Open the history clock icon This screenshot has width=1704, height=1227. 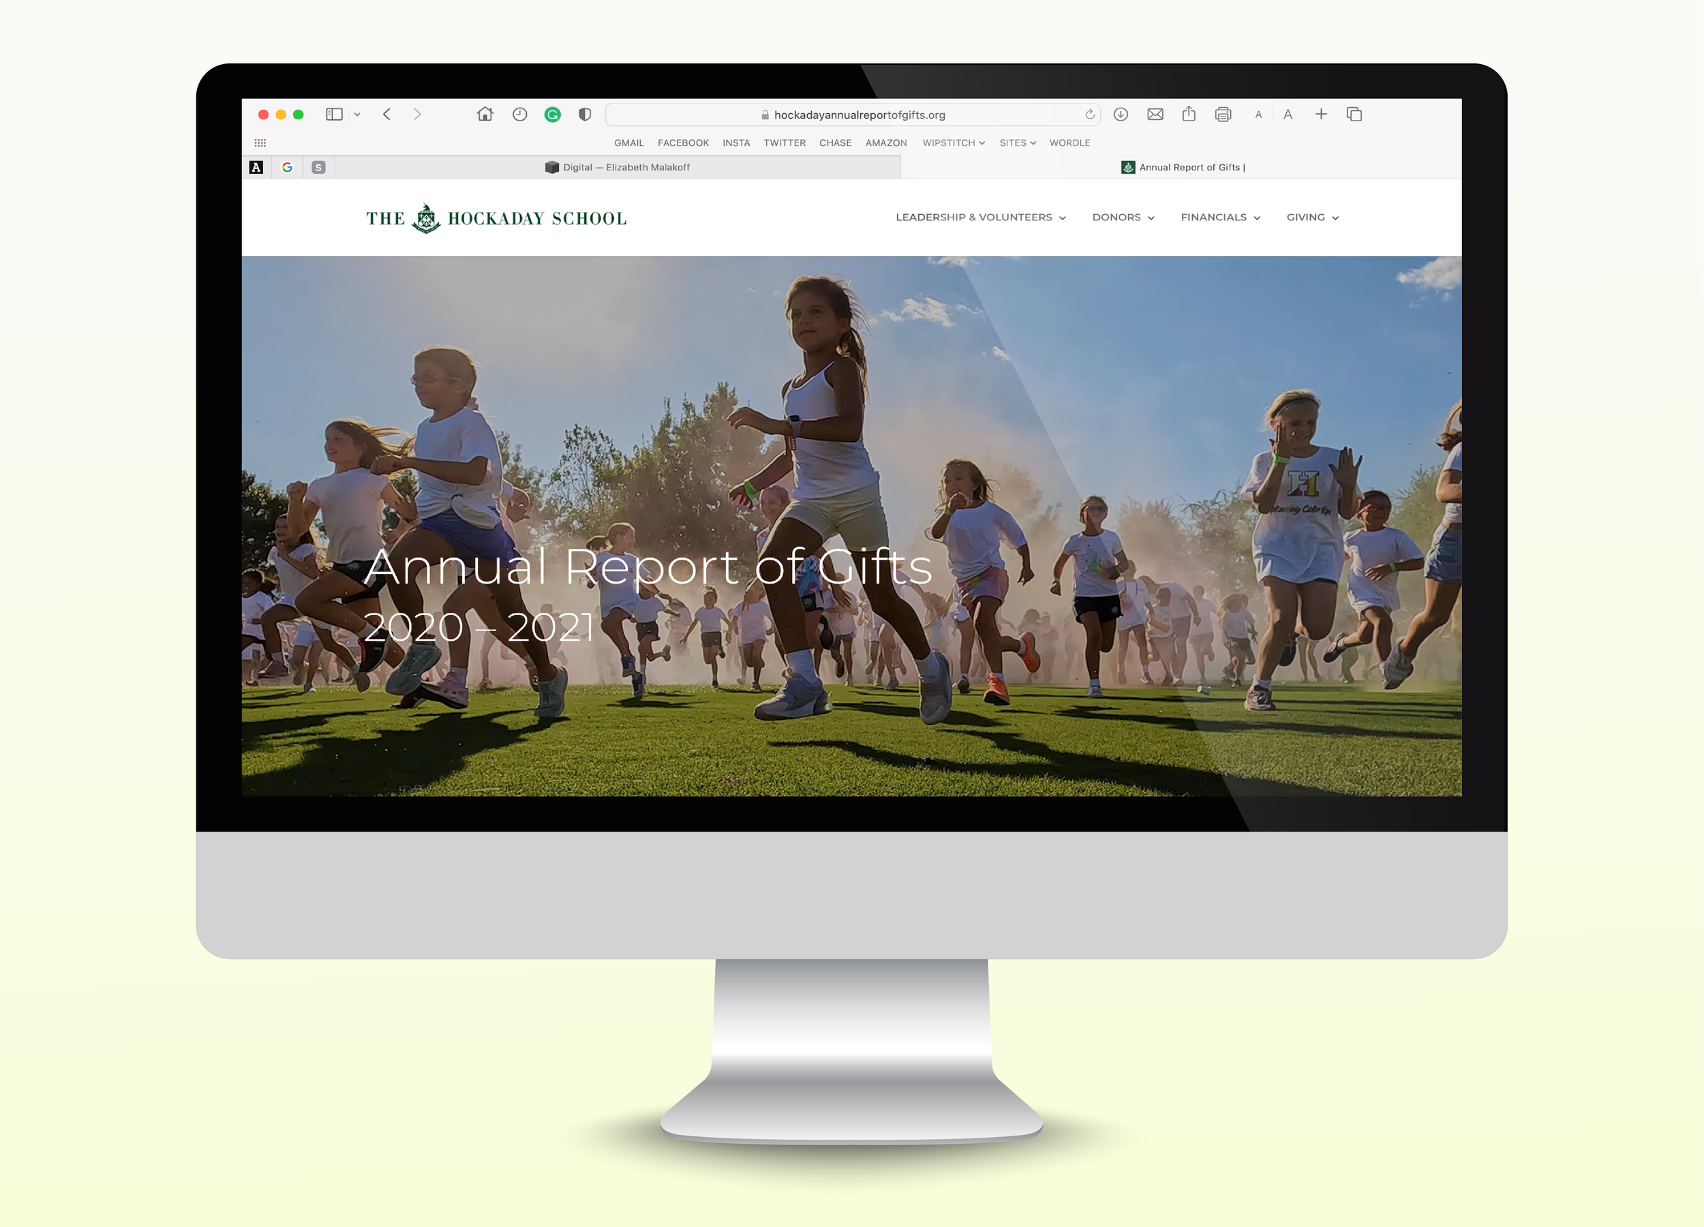pos(519,115)
